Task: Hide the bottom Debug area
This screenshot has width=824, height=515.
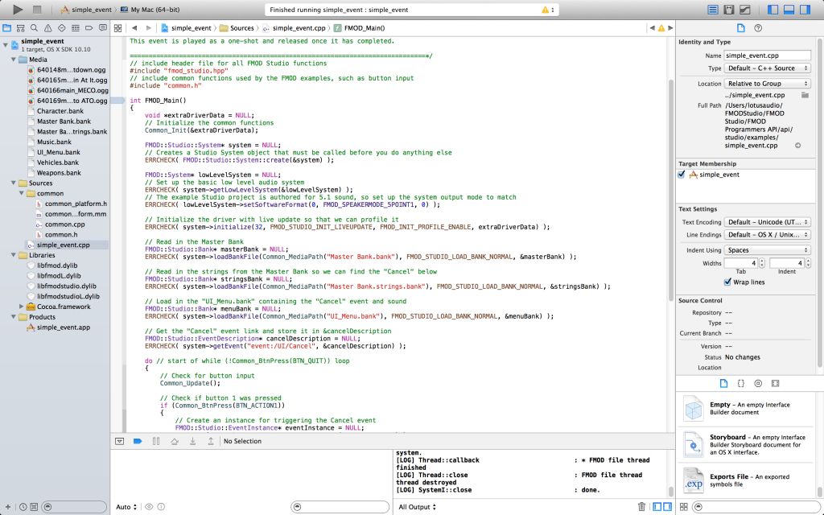Action: click(x=789, y=10)
